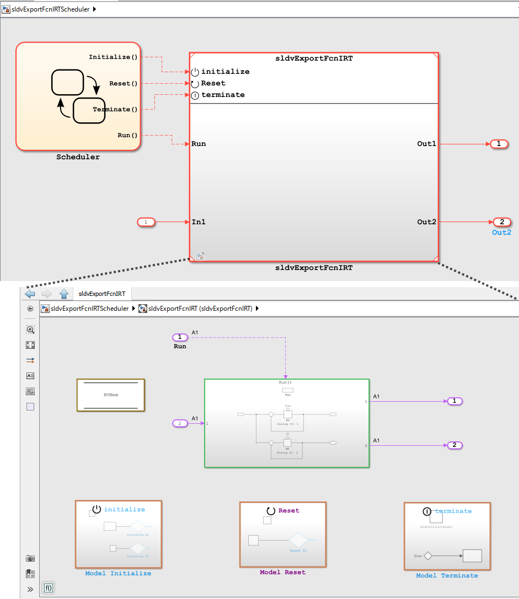Select the Zoom tool in the left palette
Viewport: 519px width, 599px height.
[x=30, y=330]
